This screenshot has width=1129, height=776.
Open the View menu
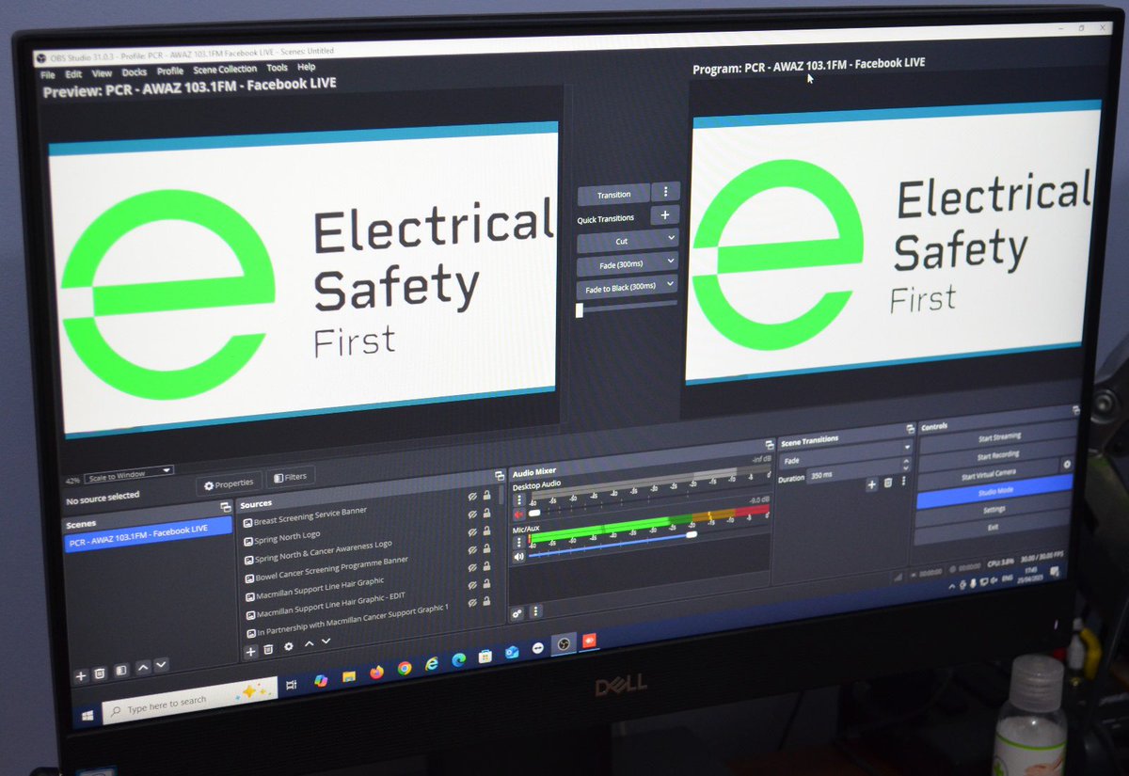(x=102, y=72)
